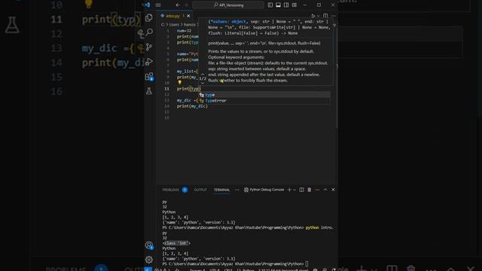Switch to the Output panel tab
Viewport: 482px width, 271px height.
200,190
